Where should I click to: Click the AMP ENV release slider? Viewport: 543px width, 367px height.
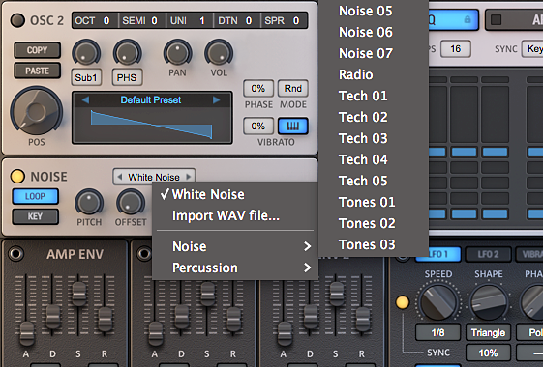105,319
